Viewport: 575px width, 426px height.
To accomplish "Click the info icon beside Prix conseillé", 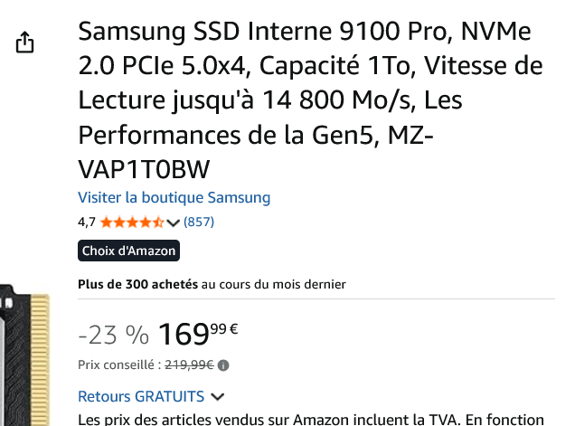I will pyautogui.click(x=224, y=365).
